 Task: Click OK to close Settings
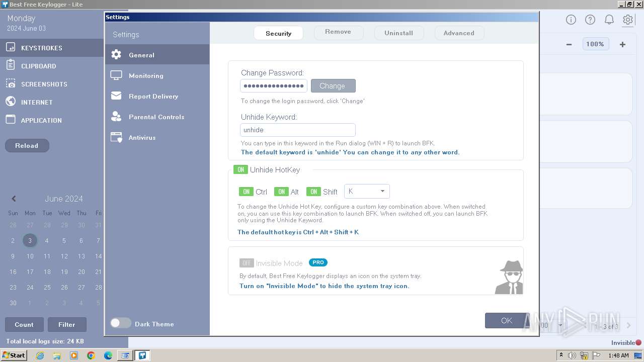507,320
